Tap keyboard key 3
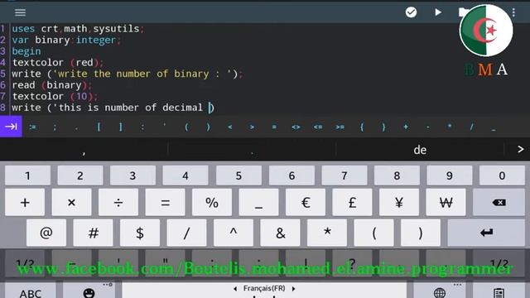Viewport: 530px width, 298px height. point(132,175)
